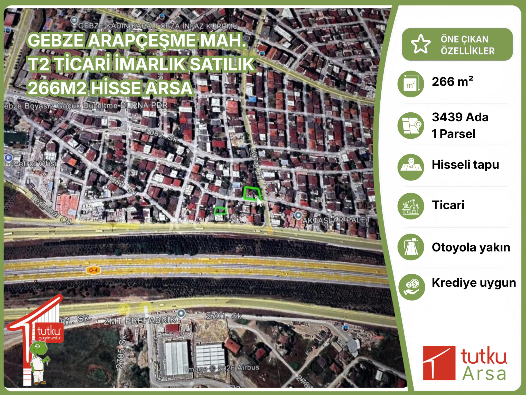
Task: Click the Hisseli tapu location icon
Action: pyautogui.click(x=411, y=167)
